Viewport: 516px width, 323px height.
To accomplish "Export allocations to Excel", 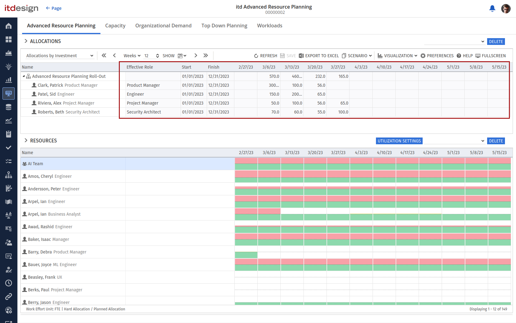I will click(319, 56).
